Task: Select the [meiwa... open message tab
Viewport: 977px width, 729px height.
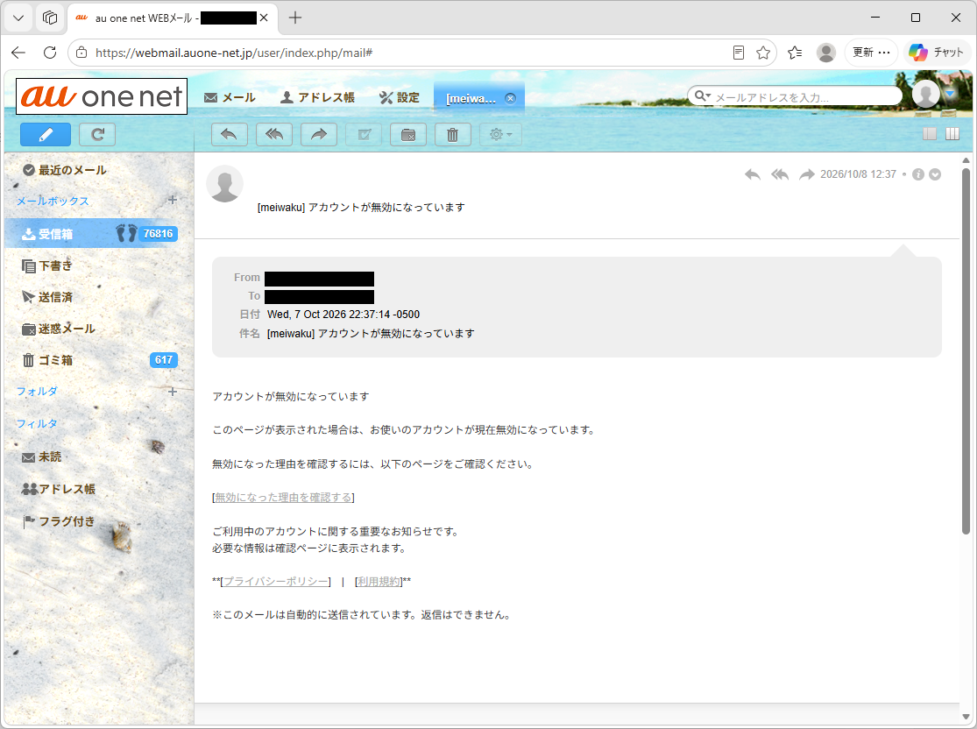Action: coord(471,98)
